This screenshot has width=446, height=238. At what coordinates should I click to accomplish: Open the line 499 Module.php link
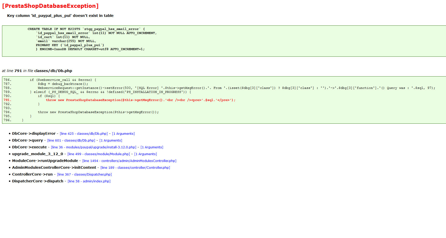(x=99, y=154)
